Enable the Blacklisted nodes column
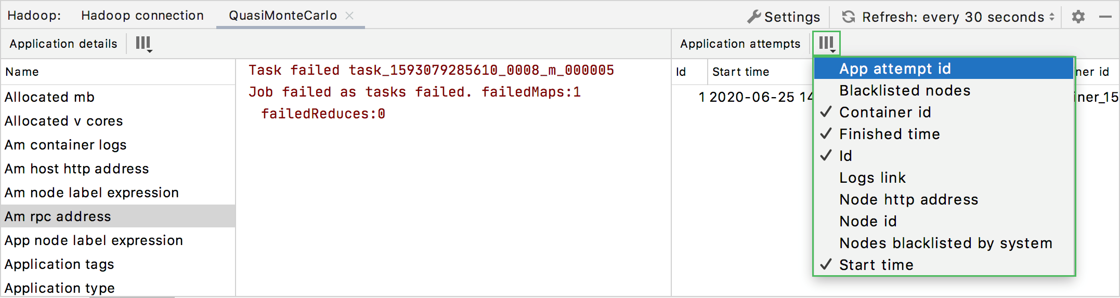 pos(905,90)
